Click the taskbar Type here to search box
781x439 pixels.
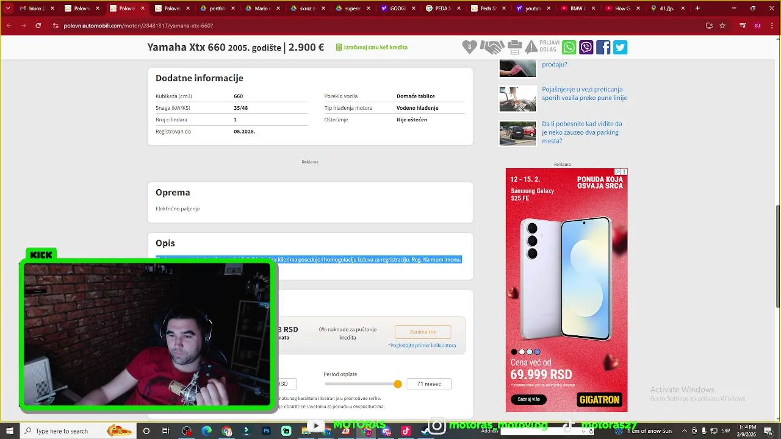click(x=78, y=431)
